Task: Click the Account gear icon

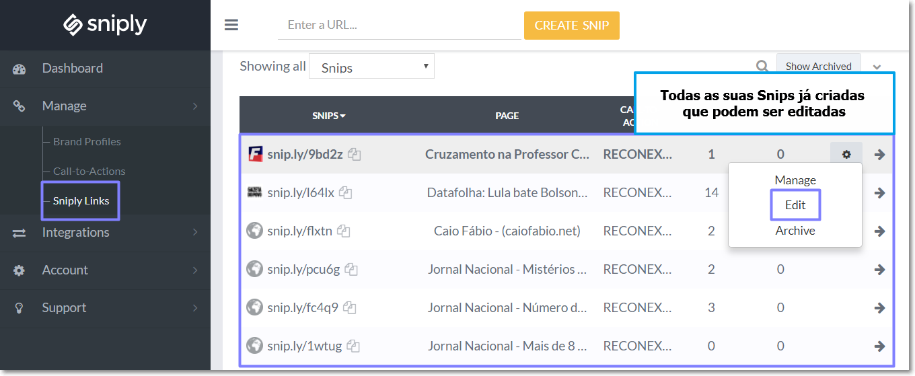Action: [19, 270]
